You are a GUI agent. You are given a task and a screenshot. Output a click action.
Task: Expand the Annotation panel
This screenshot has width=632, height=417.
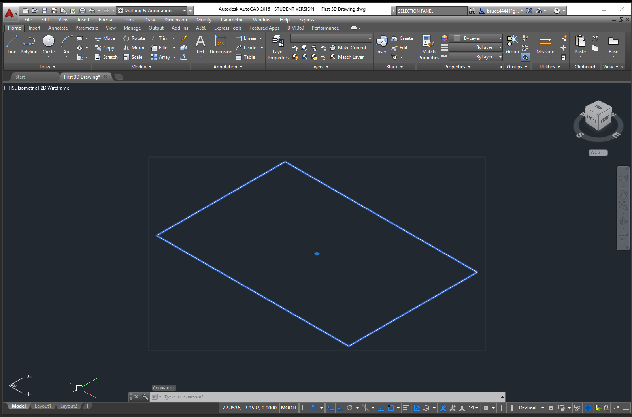click(x=228, y=67)
